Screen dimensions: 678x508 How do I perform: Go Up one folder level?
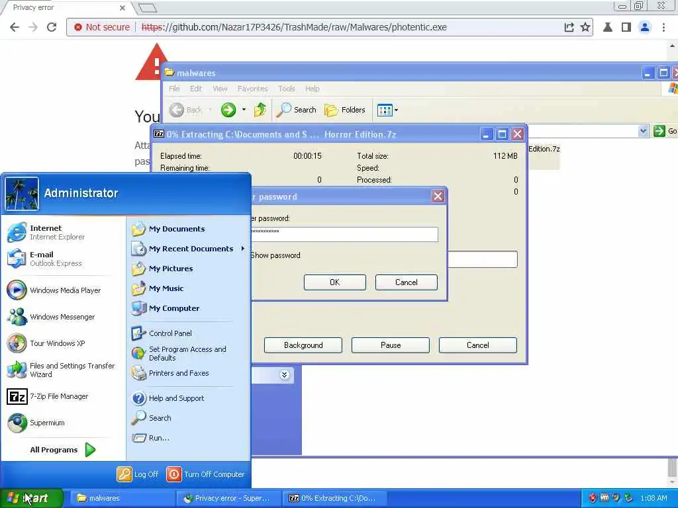click(260, 110)
